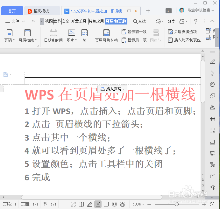The image size is (220, 209).
Task: Open the window layout dropdown next to share
Action: (x=183, y=21)
